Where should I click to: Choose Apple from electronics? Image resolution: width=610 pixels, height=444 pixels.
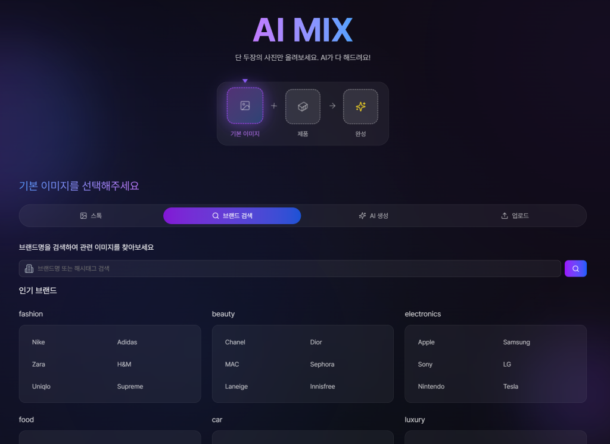(x=427, y=342)
